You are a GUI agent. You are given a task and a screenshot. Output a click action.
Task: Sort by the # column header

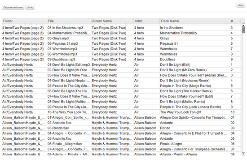pyautogui.click(x=235, y=21)
